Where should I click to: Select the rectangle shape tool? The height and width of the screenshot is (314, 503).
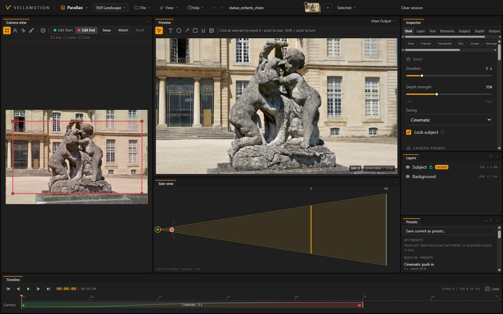tap(195, 31)
